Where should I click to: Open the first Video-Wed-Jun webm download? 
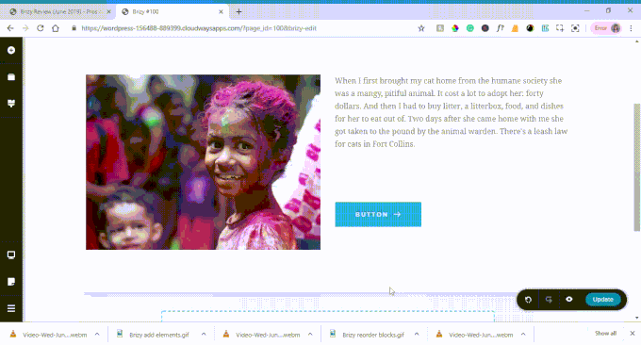[49, 335]
